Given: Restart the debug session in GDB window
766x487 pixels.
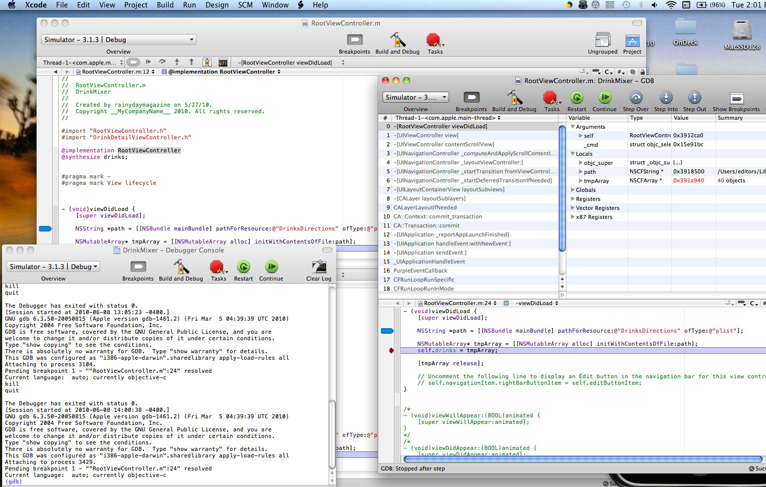Looking at the screenshot, I should [x=577, y=98].
